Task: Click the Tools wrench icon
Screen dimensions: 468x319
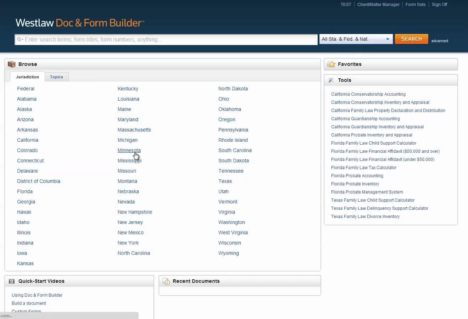Action: [x=331, y=80]
